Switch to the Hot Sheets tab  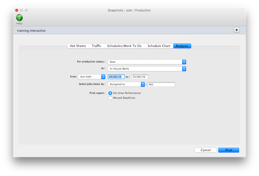pos(78,46)
